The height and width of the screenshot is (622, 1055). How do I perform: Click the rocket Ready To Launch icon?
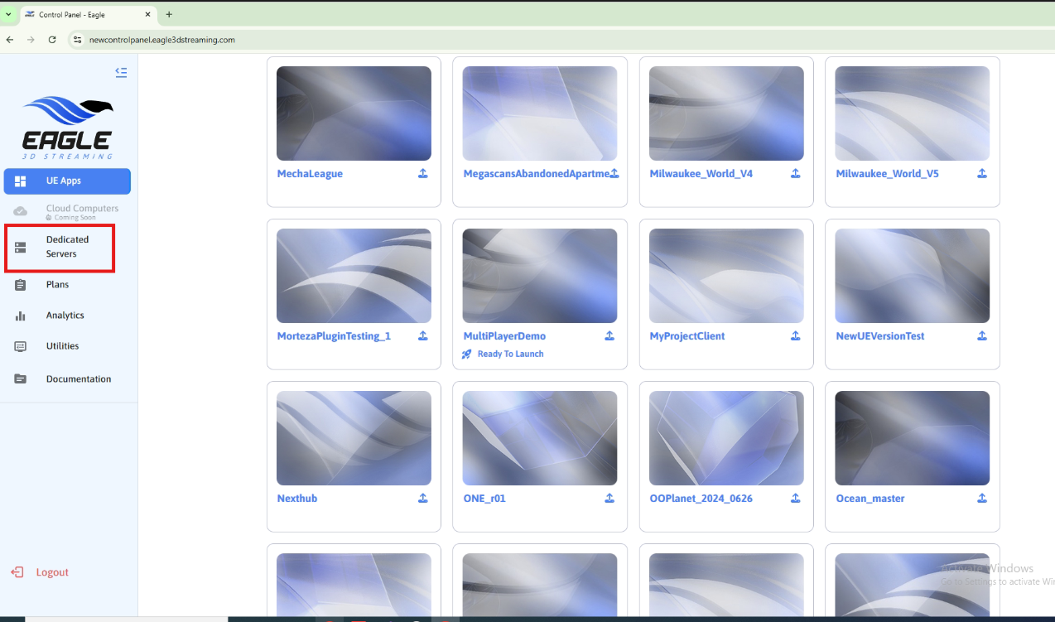(x=467, y=354)
